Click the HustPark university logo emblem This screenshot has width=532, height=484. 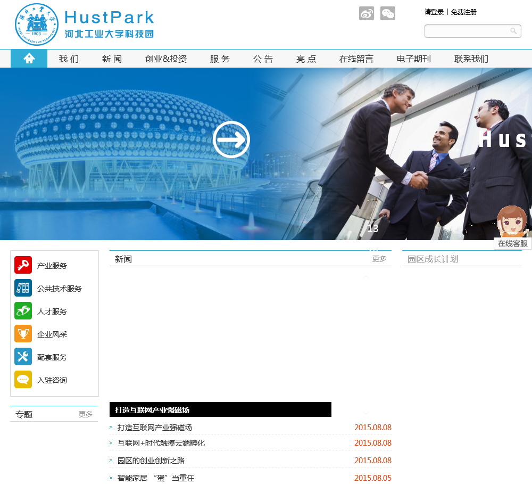click(x=37, y=24)
